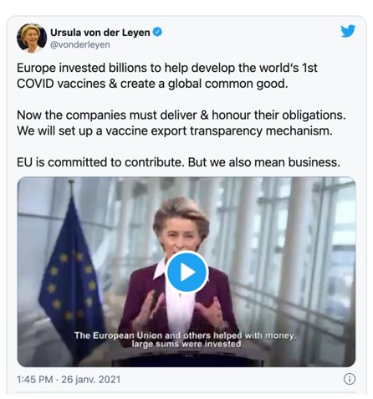Open the Ursula von der Leyen display name

100,33
